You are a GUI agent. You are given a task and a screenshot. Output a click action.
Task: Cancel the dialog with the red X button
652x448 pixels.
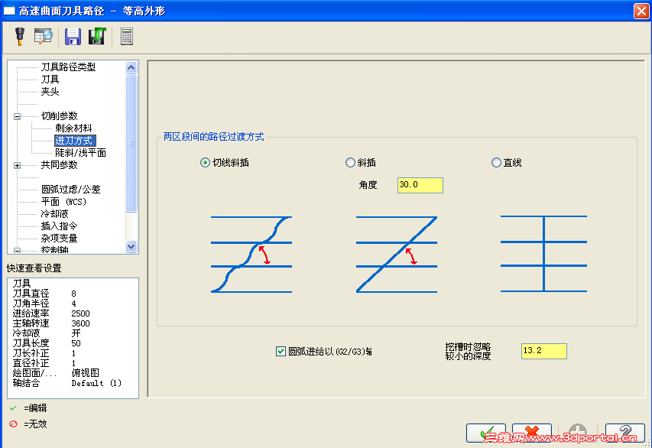pos(531,432)
